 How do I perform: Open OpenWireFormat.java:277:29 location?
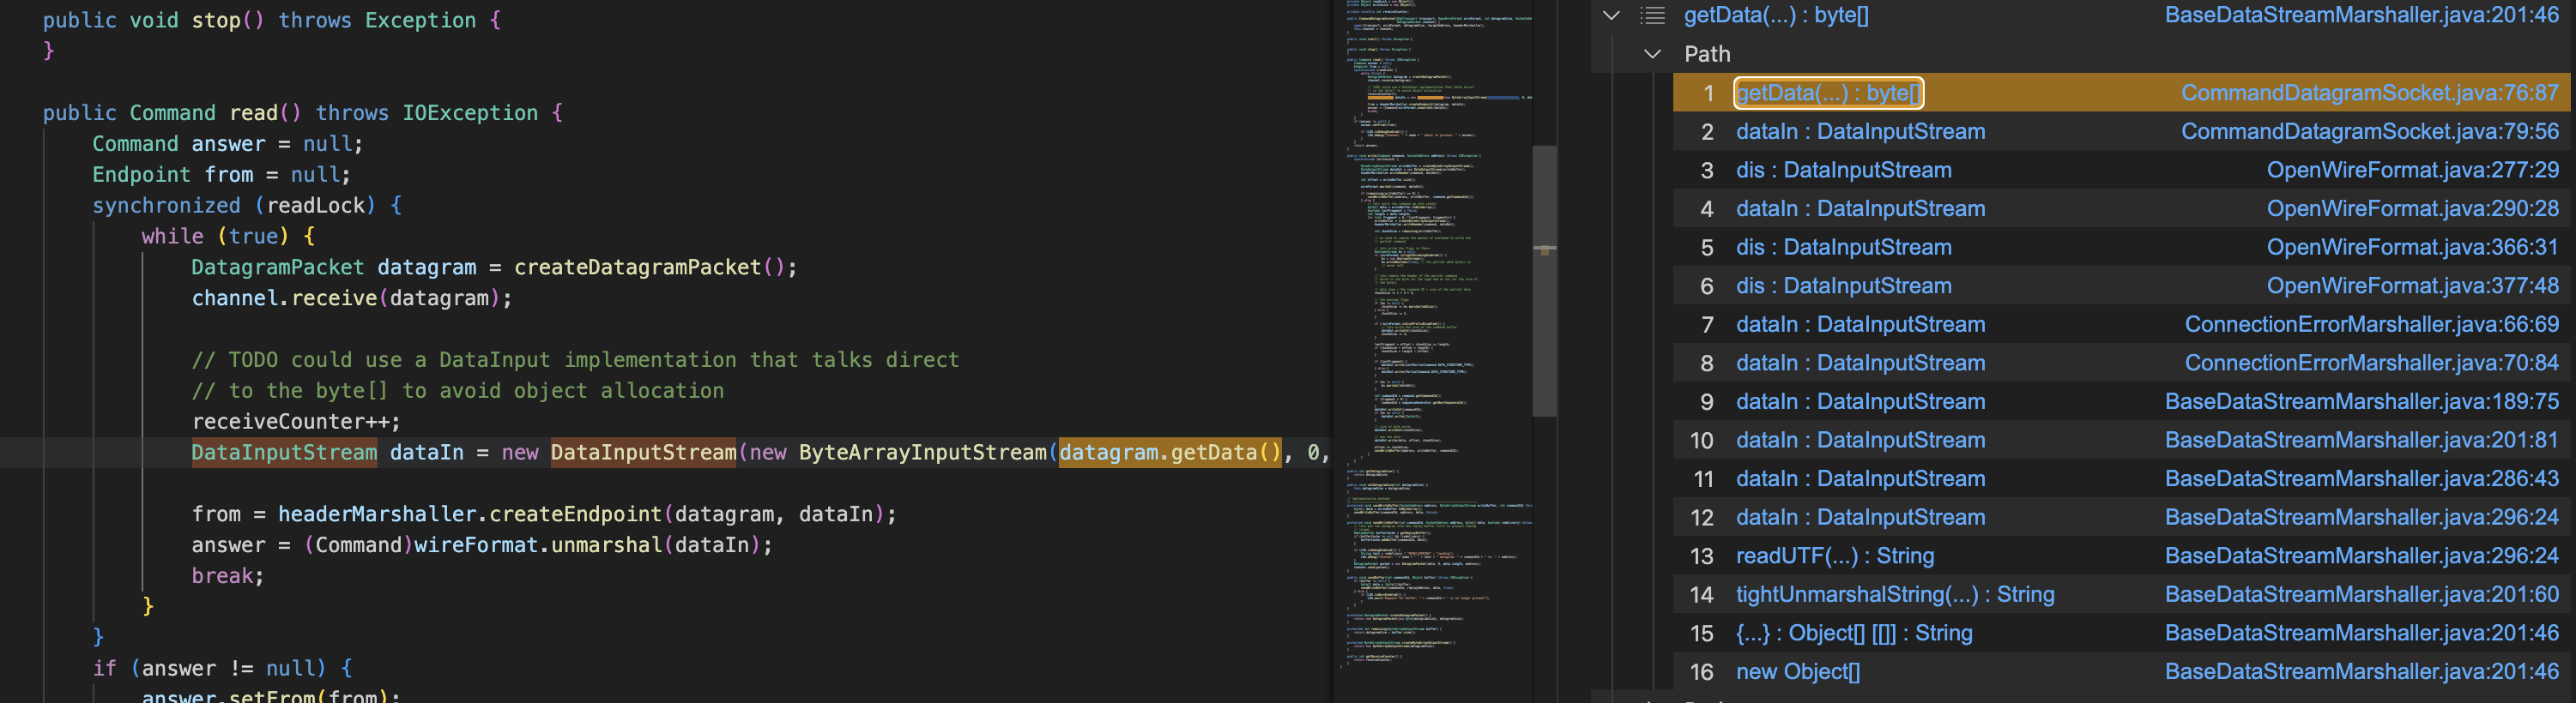click(2413, 171)
